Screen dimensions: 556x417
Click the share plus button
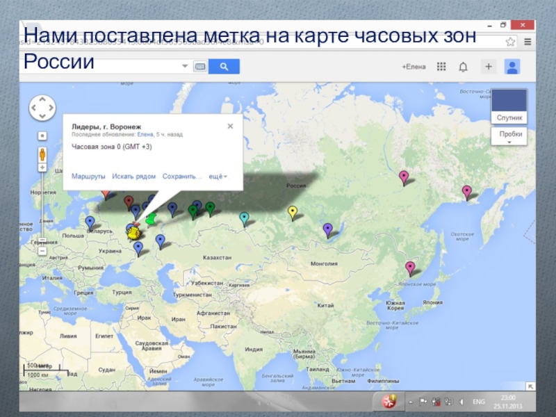click(x=489, y=67)
